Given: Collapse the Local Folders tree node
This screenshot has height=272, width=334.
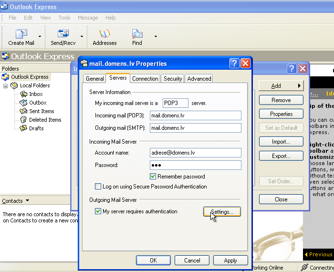Looking at the screenshot, I should pos(6,86).
